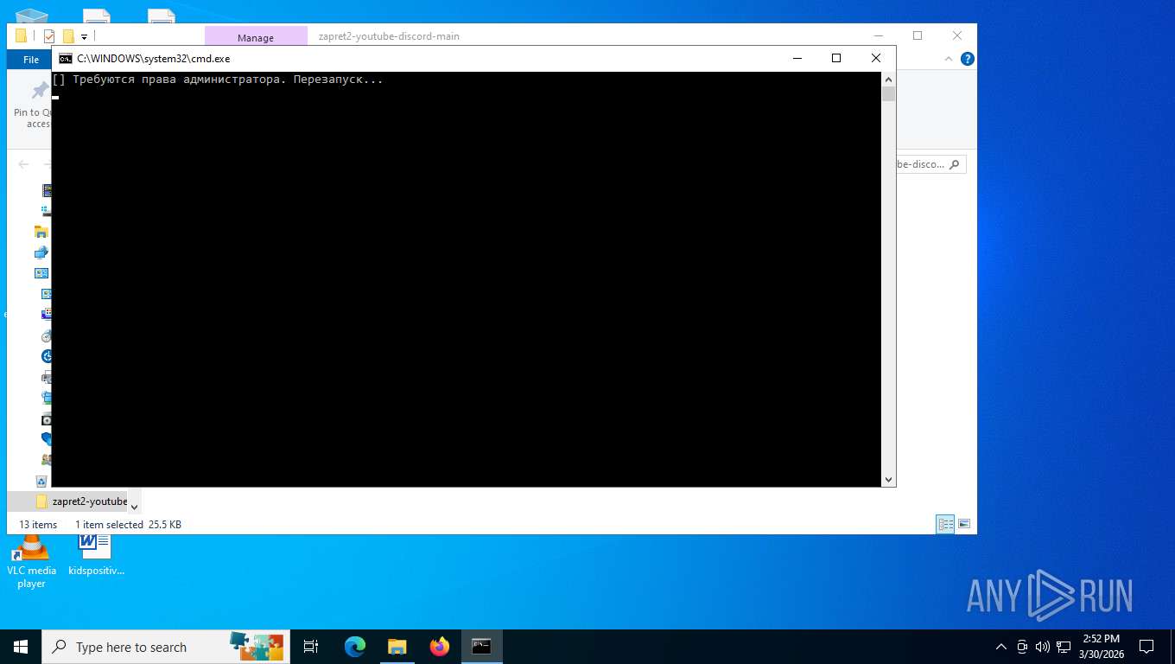Click the magnifier icon in Explorer search

pos(955,164)
